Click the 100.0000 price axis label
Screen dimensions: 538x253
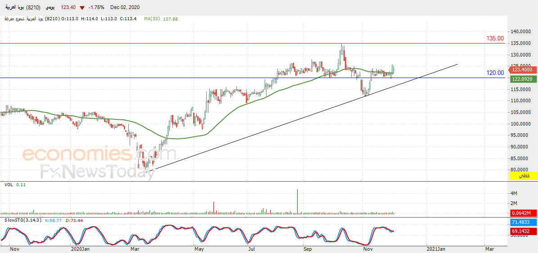click(520, 124)
